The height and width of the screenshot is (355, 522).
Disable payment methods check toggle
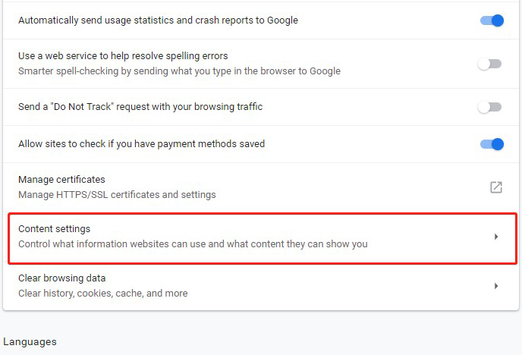tap(492, 144)
